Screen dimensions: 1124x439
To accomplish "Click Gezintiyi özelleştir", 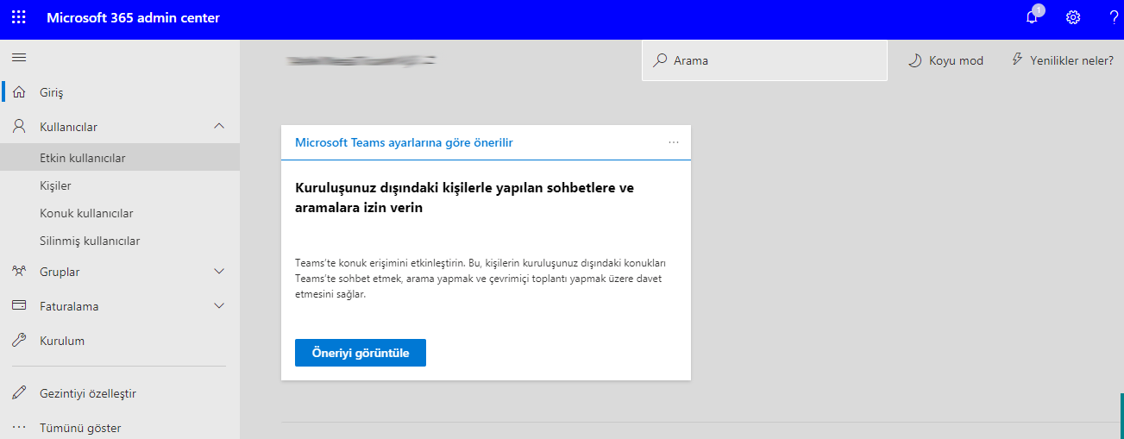I will pos(88,393).
